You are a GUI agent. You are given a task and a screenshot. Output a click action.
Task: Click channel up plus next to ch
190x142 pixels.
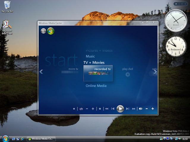(93, 109)
